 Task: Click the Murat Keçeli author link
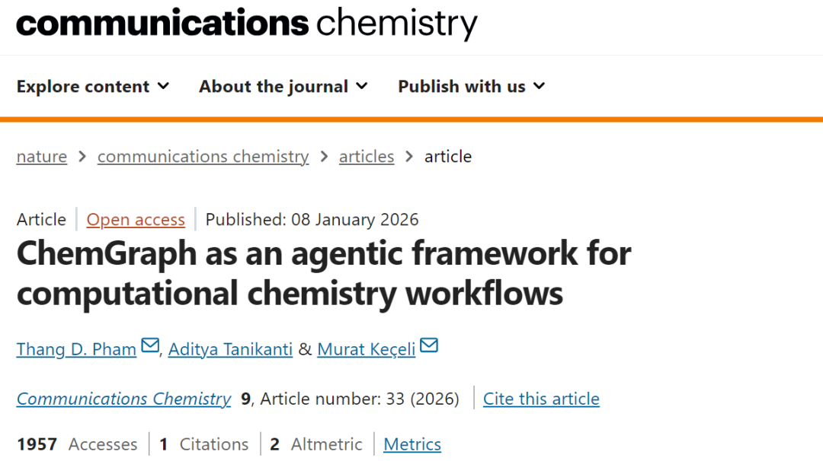tap(367, 349)
